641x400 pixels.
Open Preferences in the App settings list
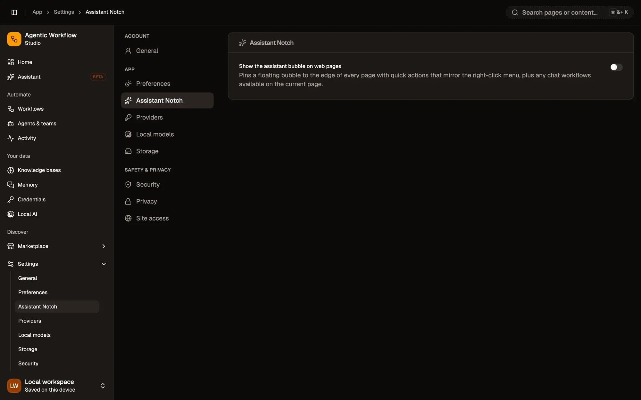(167, 84)
